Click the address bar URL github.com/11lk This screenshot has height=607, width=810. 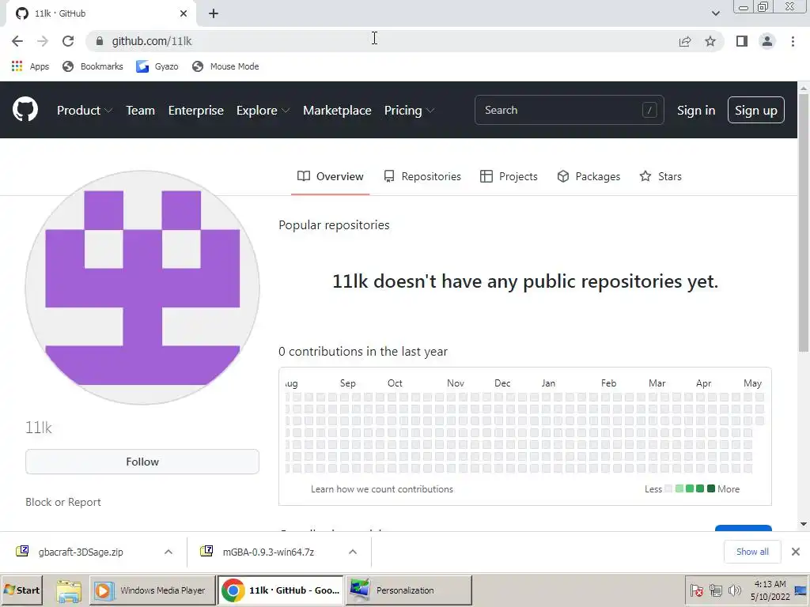pos(151,41)
